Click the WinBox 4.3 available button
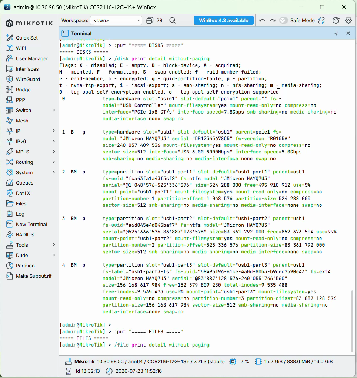Viewport: 357px width, 378px height. pos(224,20)
